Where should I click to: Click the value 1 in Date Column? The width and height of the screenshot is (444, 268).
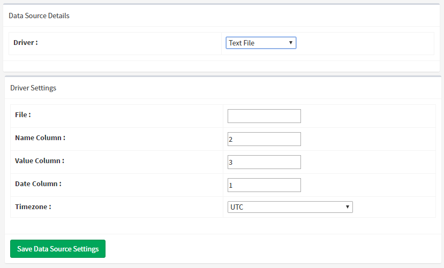pyautogui.click(x=231, y=185)
